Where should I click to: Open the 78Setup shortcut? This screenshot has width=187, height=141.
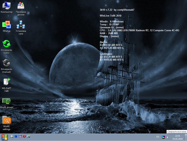[6, 25]
